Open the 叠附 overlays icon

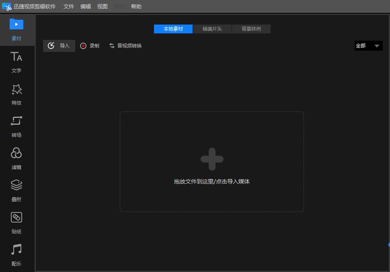pos(16,185)
